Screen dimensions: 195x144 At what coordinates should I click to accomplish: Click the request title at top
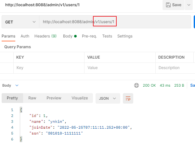click(42, 5)
